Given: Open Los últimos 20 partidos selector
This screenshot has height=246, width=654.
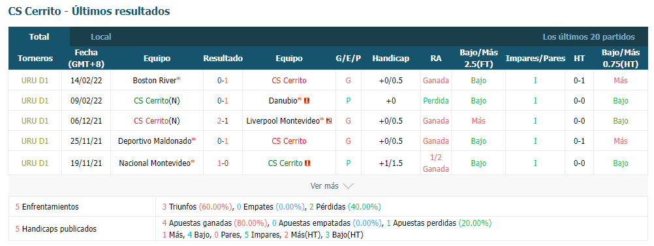Looking at the screenshot, I should (x=589, y=37).
